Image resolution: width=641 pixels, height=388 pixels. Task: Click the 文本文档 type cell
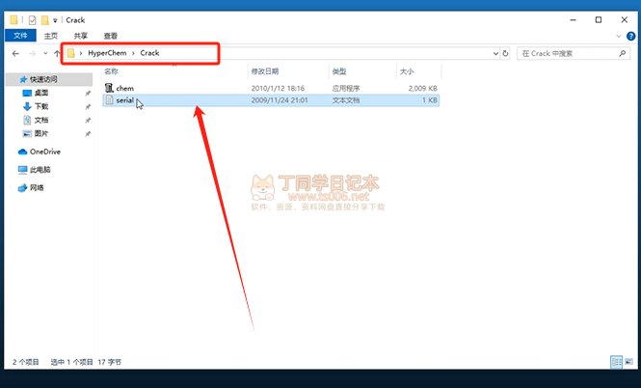[x=346, y=100]
